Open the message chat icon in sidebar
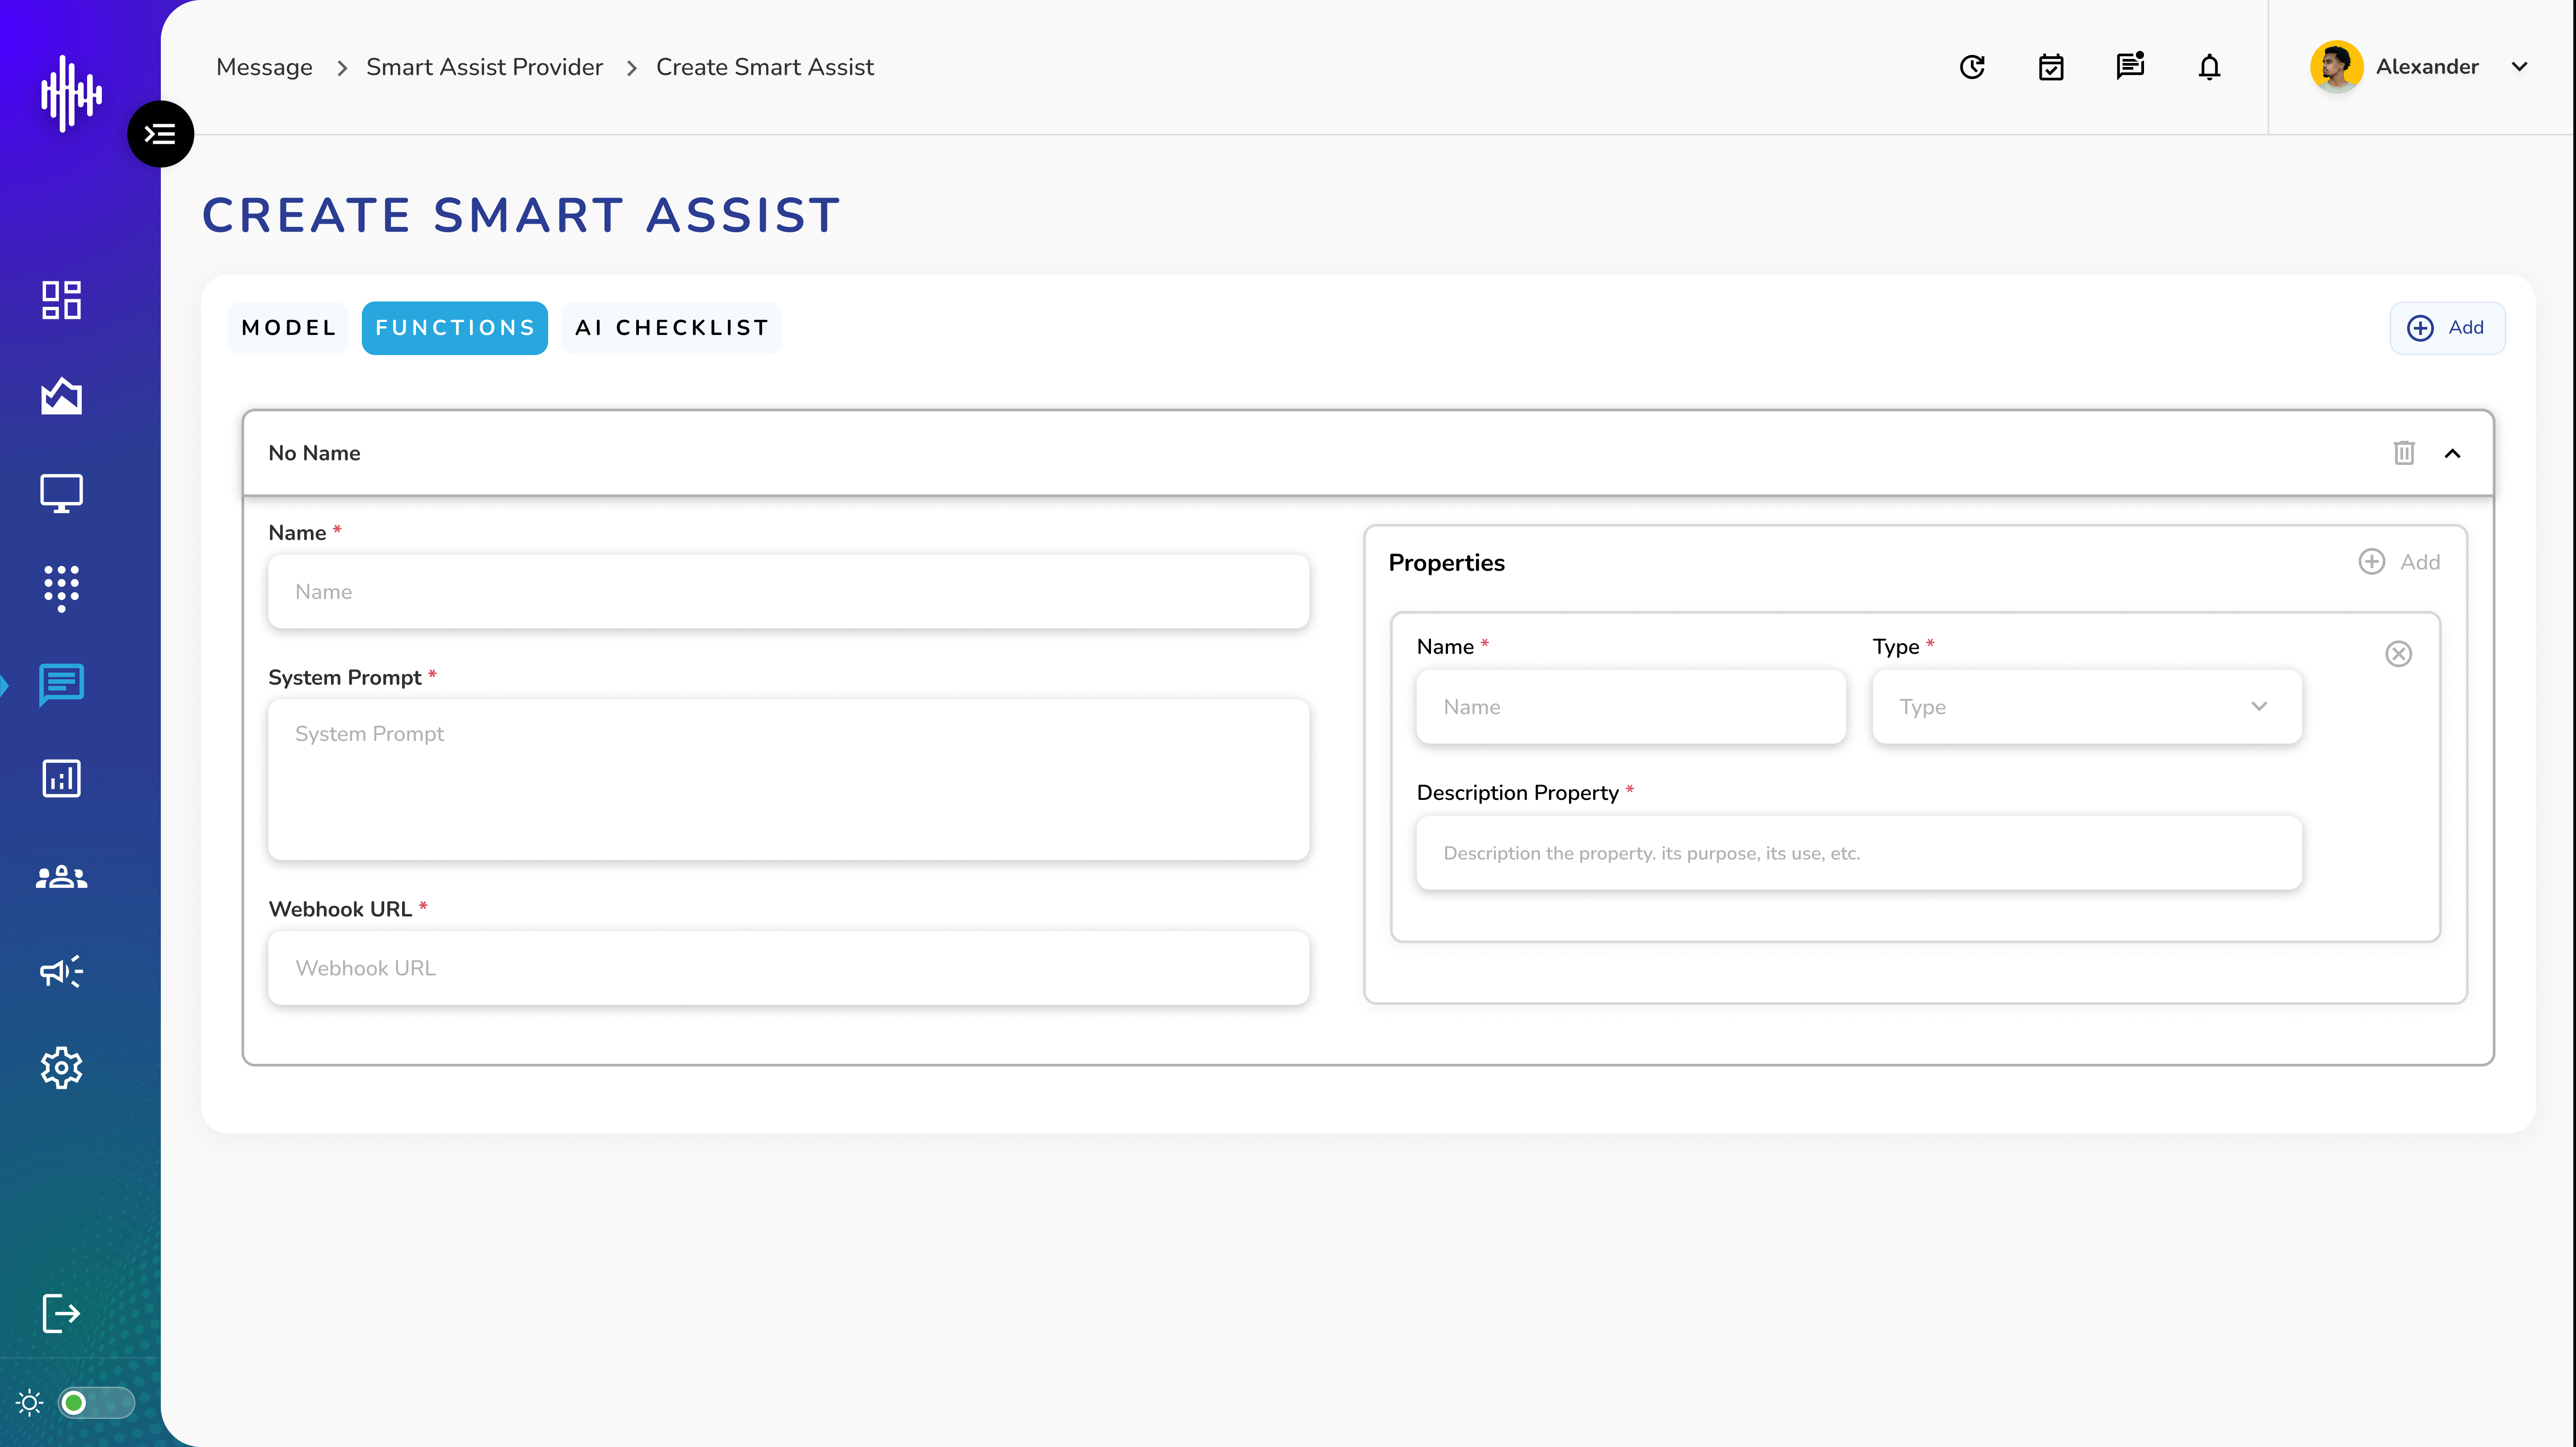The width and height of the screenshot is (2576, 1447). [61, 685]
